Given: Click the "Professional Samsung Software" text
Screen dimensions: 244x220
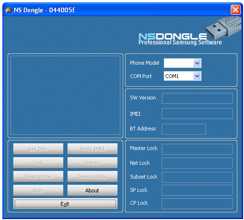Looking at the screenshot, I should [180, 42].
